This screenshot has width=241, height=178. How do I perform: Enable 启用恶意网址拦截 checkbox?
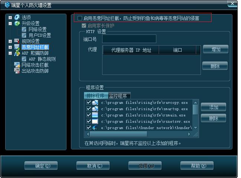(80, 18)
